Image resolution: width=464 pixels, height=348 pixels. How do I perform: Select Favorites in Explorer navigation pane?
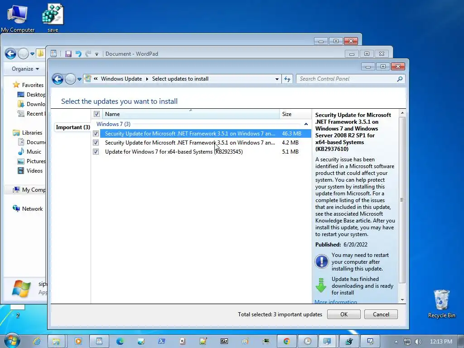pyautogui.click(x=33, y=85)
